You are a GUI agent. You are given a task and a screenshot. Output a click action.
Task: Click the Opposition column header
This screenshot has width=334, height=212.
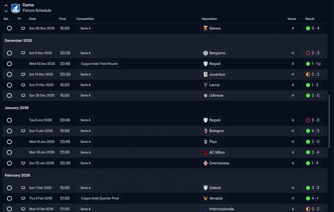(x=209, y=19)
